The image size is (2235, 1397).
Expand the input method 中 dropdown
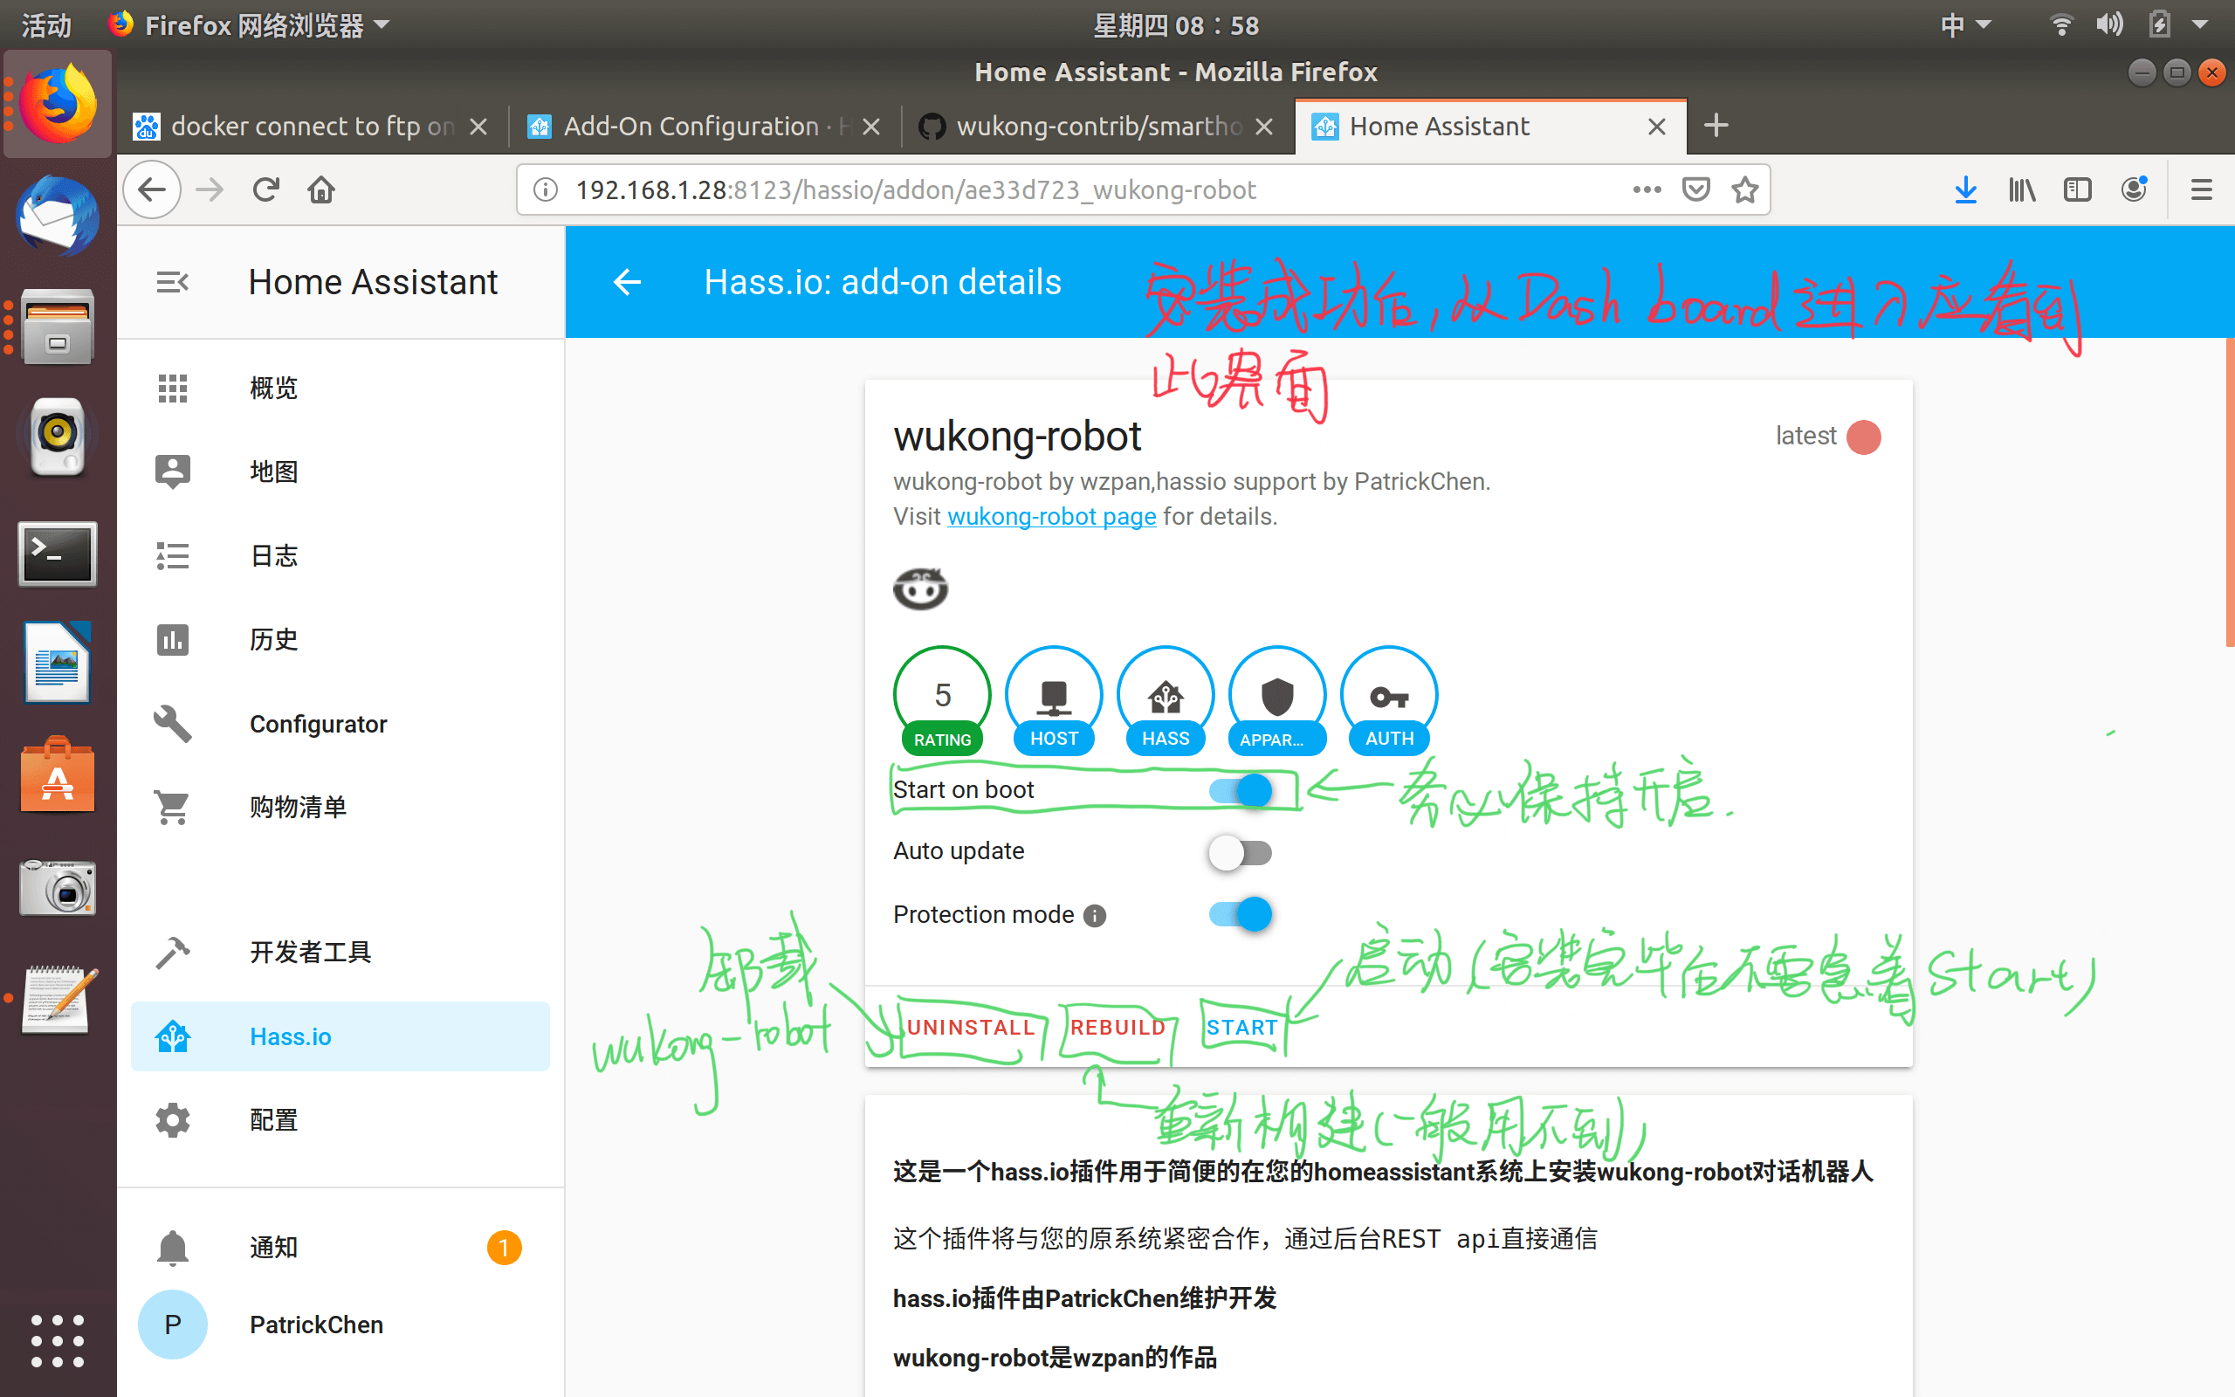click(x=1964, y=25)
